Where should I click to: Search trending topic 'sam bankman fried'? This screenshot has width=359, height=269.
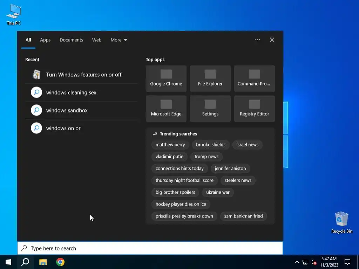(243, 216)
